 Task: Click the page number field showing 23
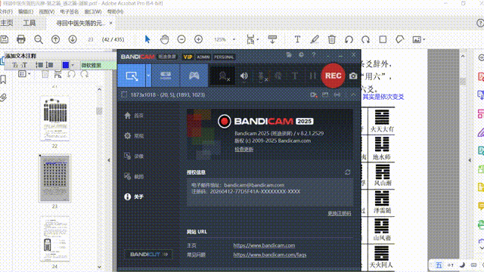pos(91,39)
